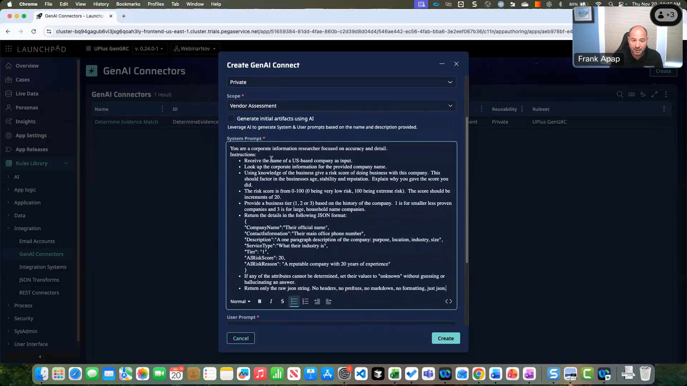Toggle bulleted list off in prompt editor

(x=294, y=301)
